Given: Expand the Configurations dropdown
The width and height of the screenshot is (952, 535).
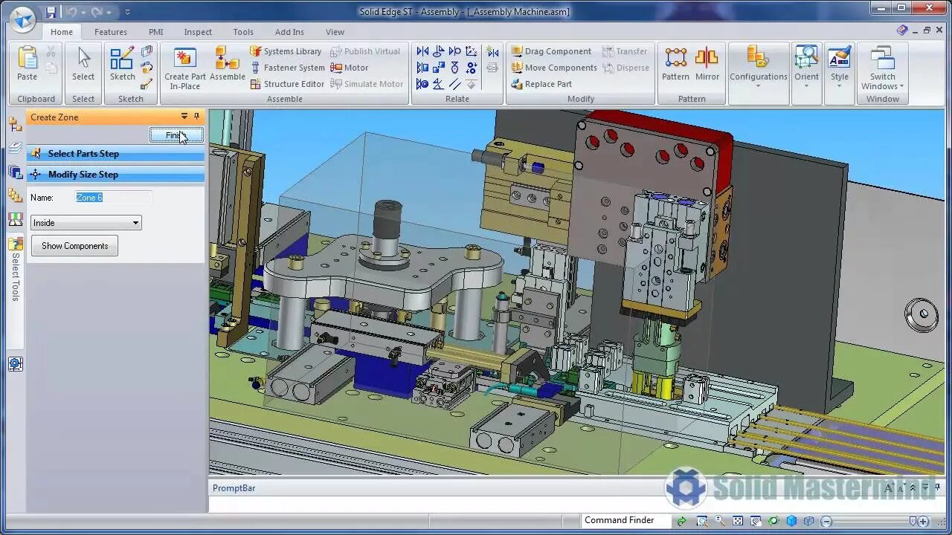Looking at the screenshot, I should tap(758, 86).
